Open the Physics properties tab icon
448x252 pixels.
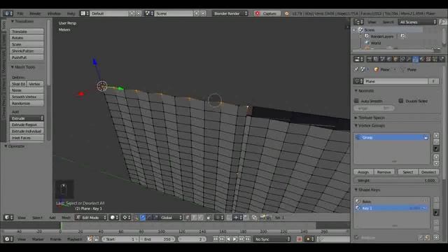(x=442, y=59)
